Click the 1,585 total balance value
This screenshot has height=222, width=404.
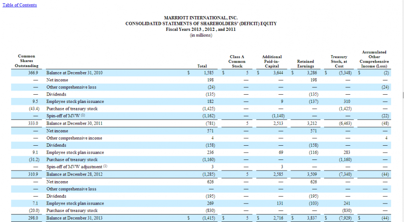(x=209, y=73)
